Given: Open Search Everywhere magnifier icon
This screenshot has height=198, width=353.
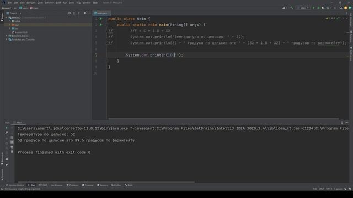Looking at the screenshot, I should click(x=341, y=8).
